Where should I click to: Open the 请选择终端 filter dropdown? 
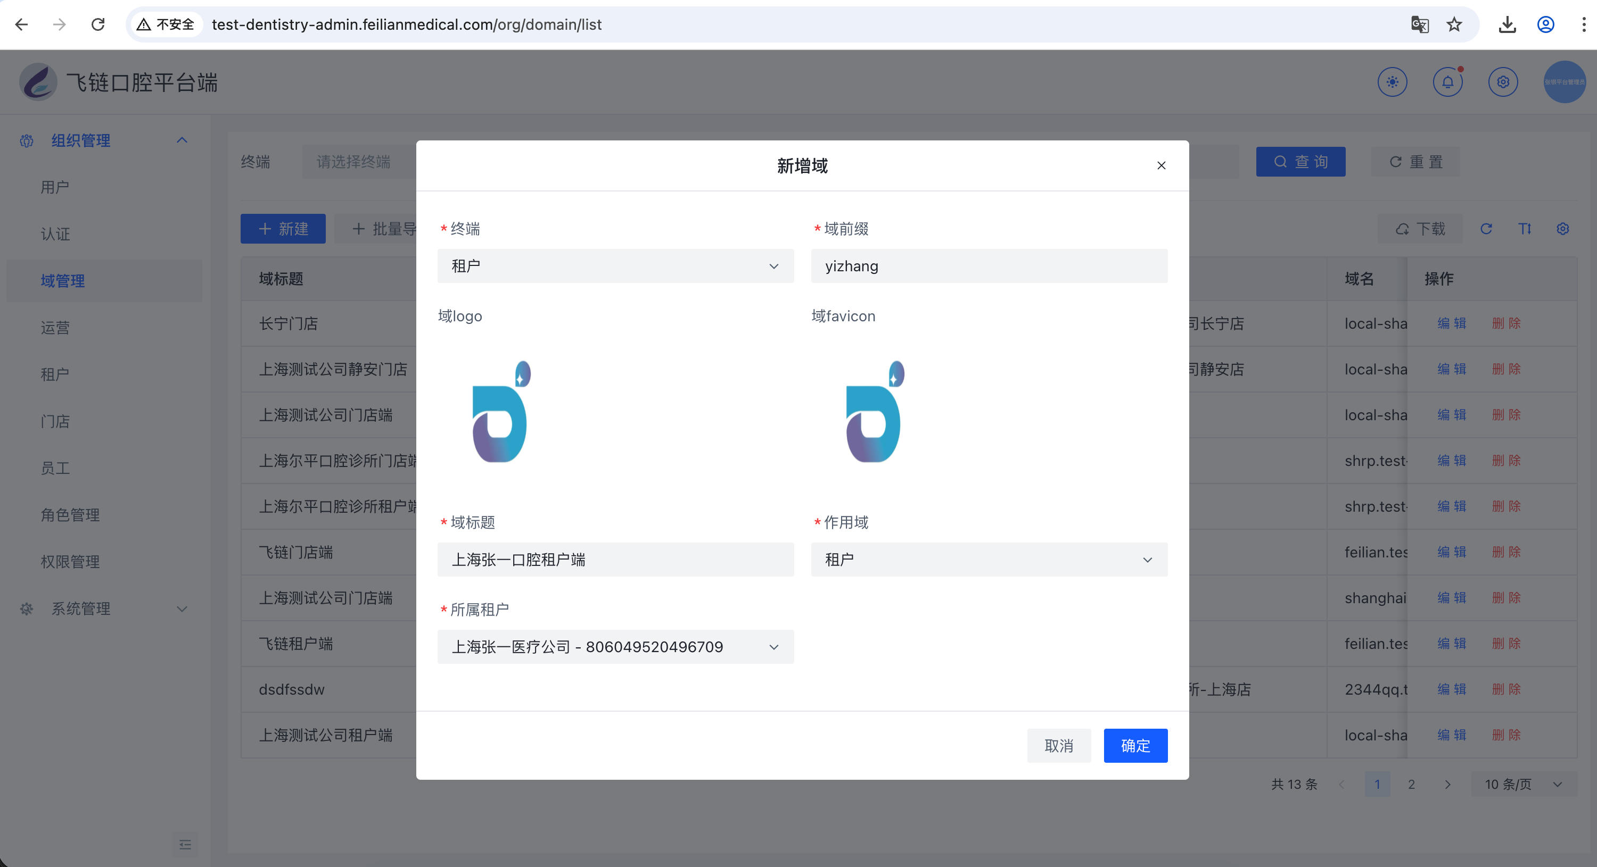click(359, 162)
